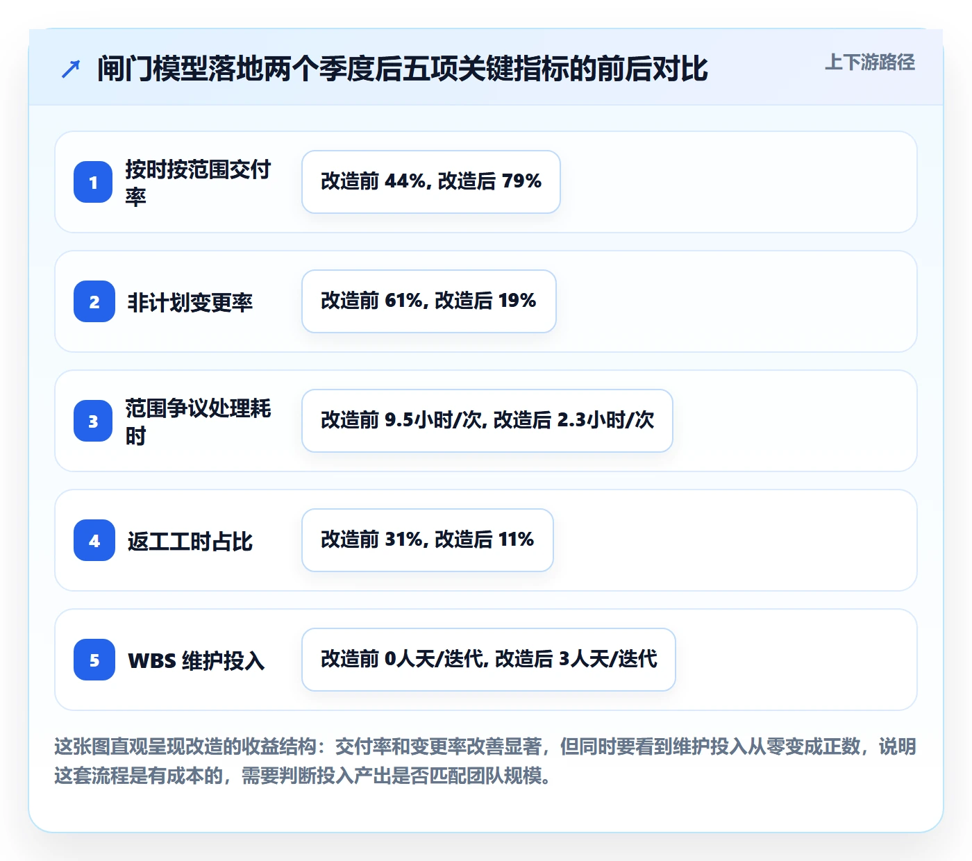Click the arrow icon beside the title

(x=71, y=69)
